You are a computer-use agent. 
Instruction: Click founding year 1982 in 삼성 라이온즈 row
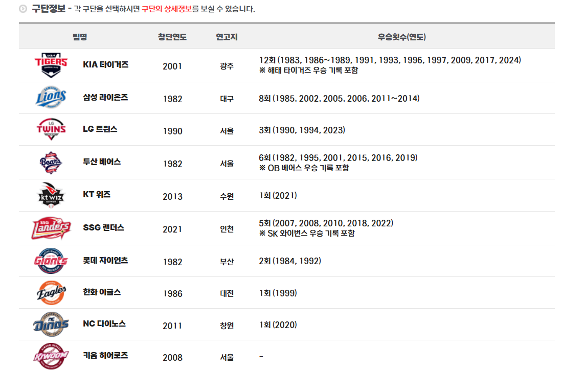point(172,99)
